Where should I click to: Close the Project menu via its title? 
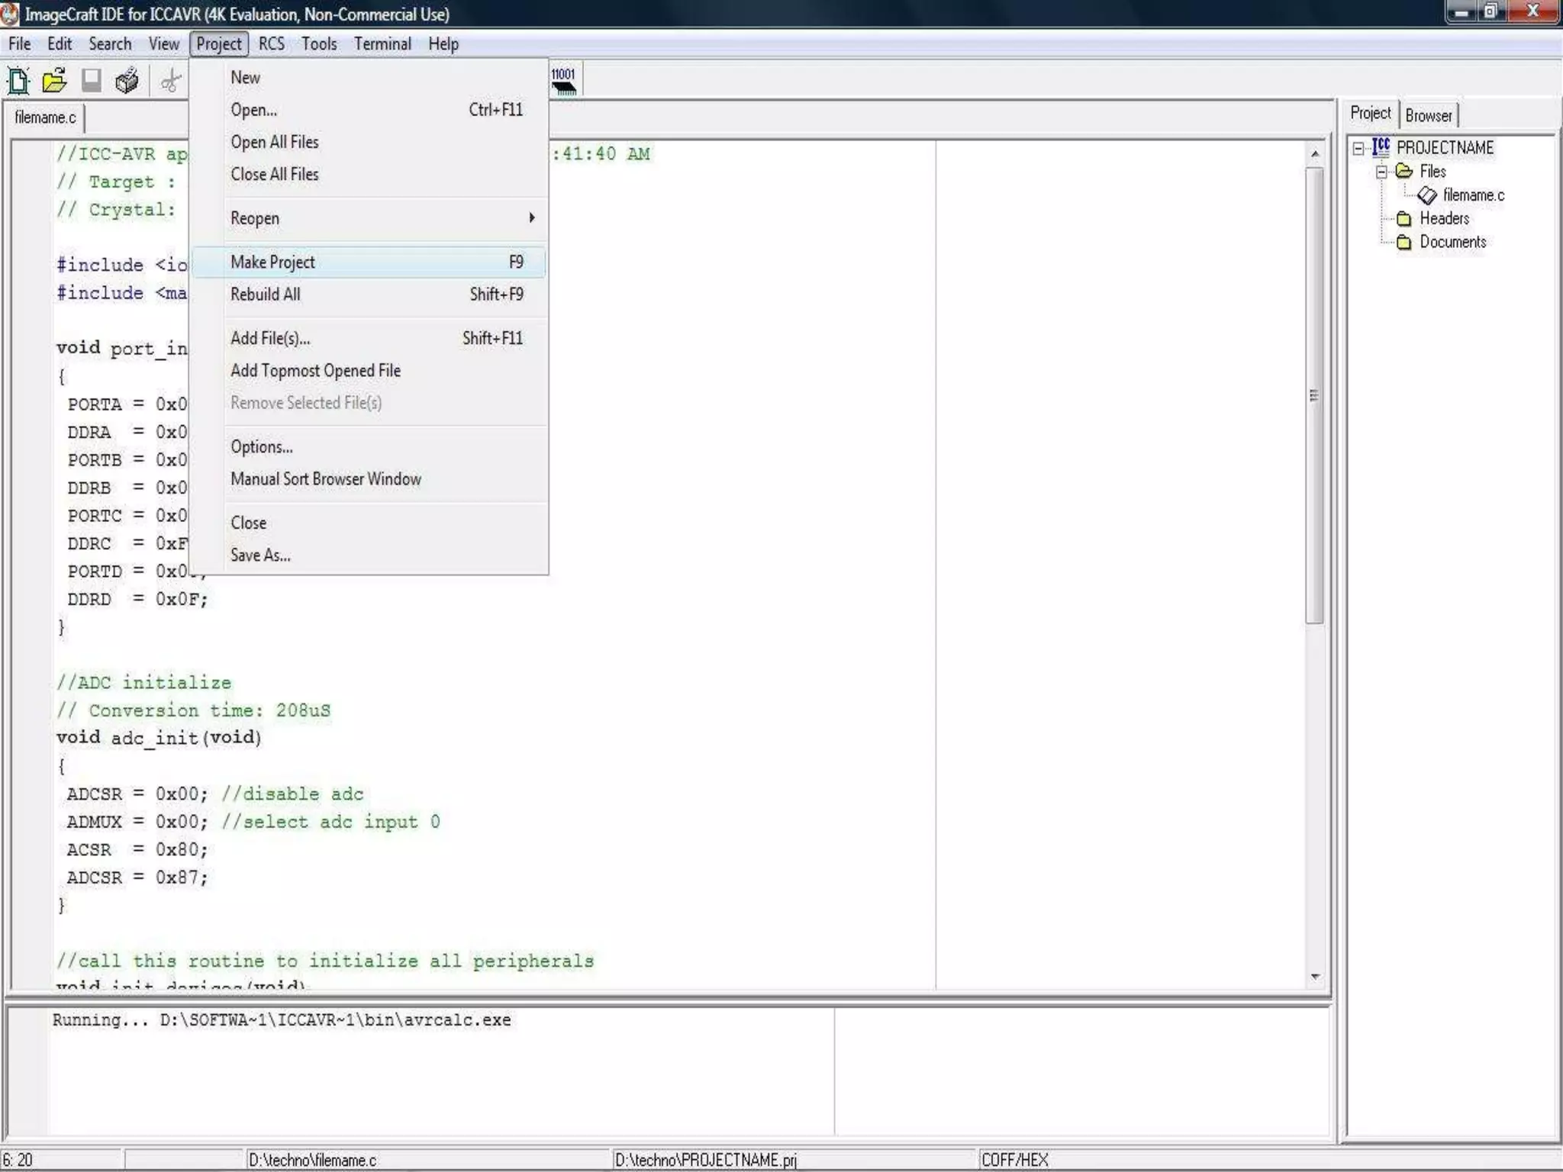coord(219,43)
